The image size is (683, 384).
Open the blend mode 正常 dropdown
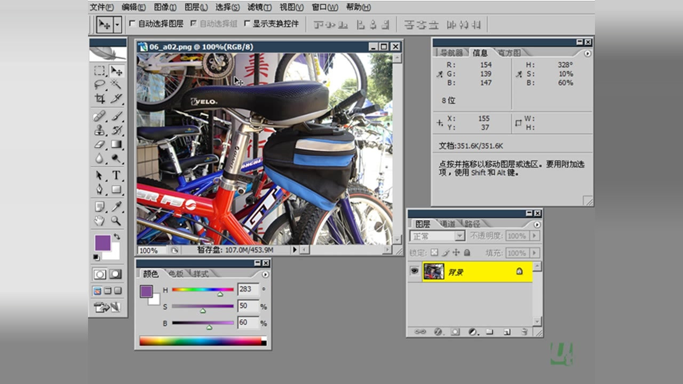(x=459, y=236)
